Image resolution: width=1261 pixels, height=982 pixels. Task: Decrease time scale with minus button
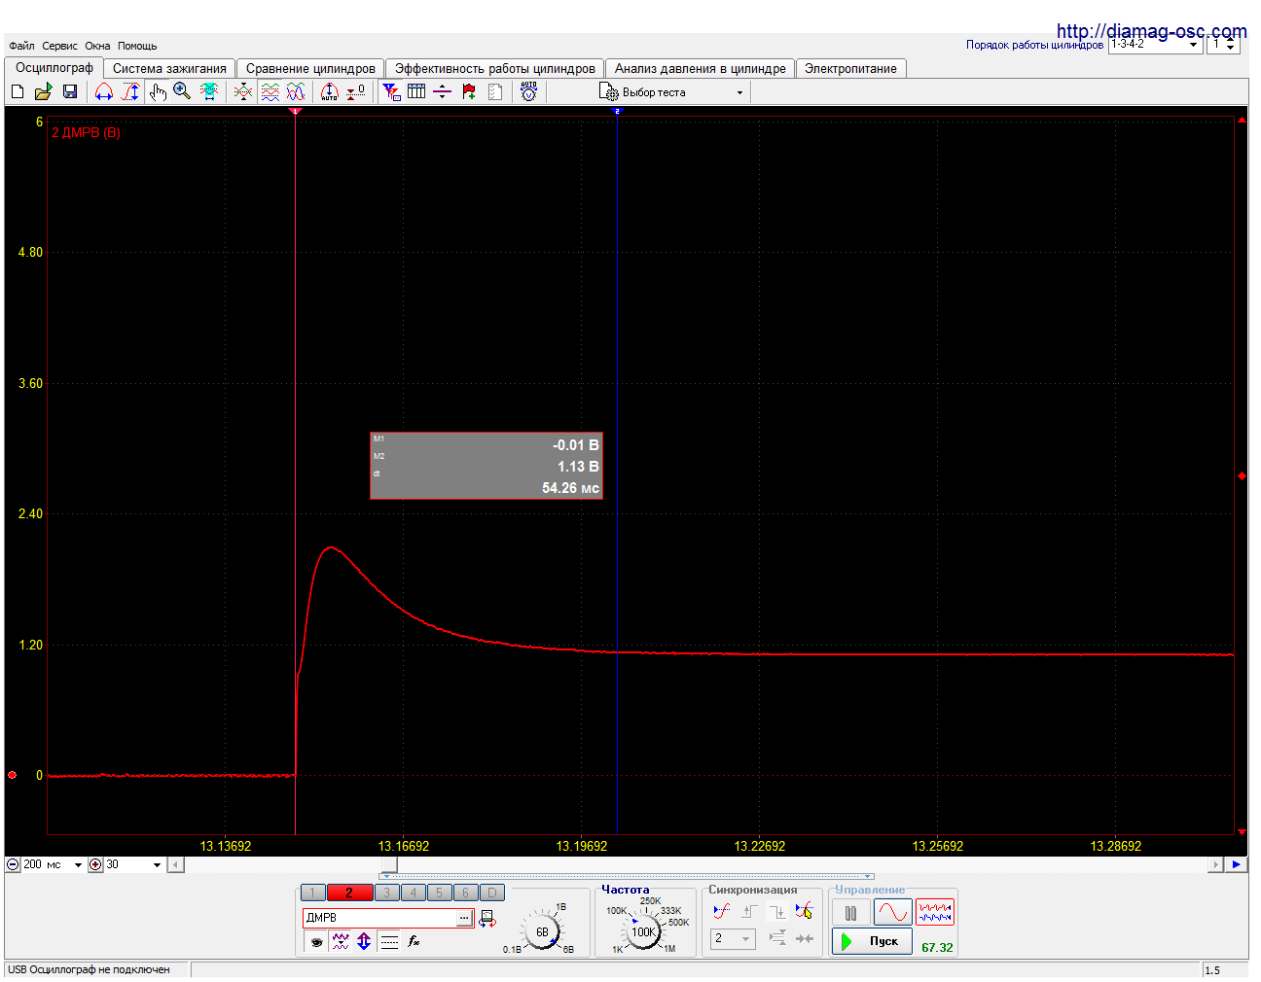click(x=13, y=864)
